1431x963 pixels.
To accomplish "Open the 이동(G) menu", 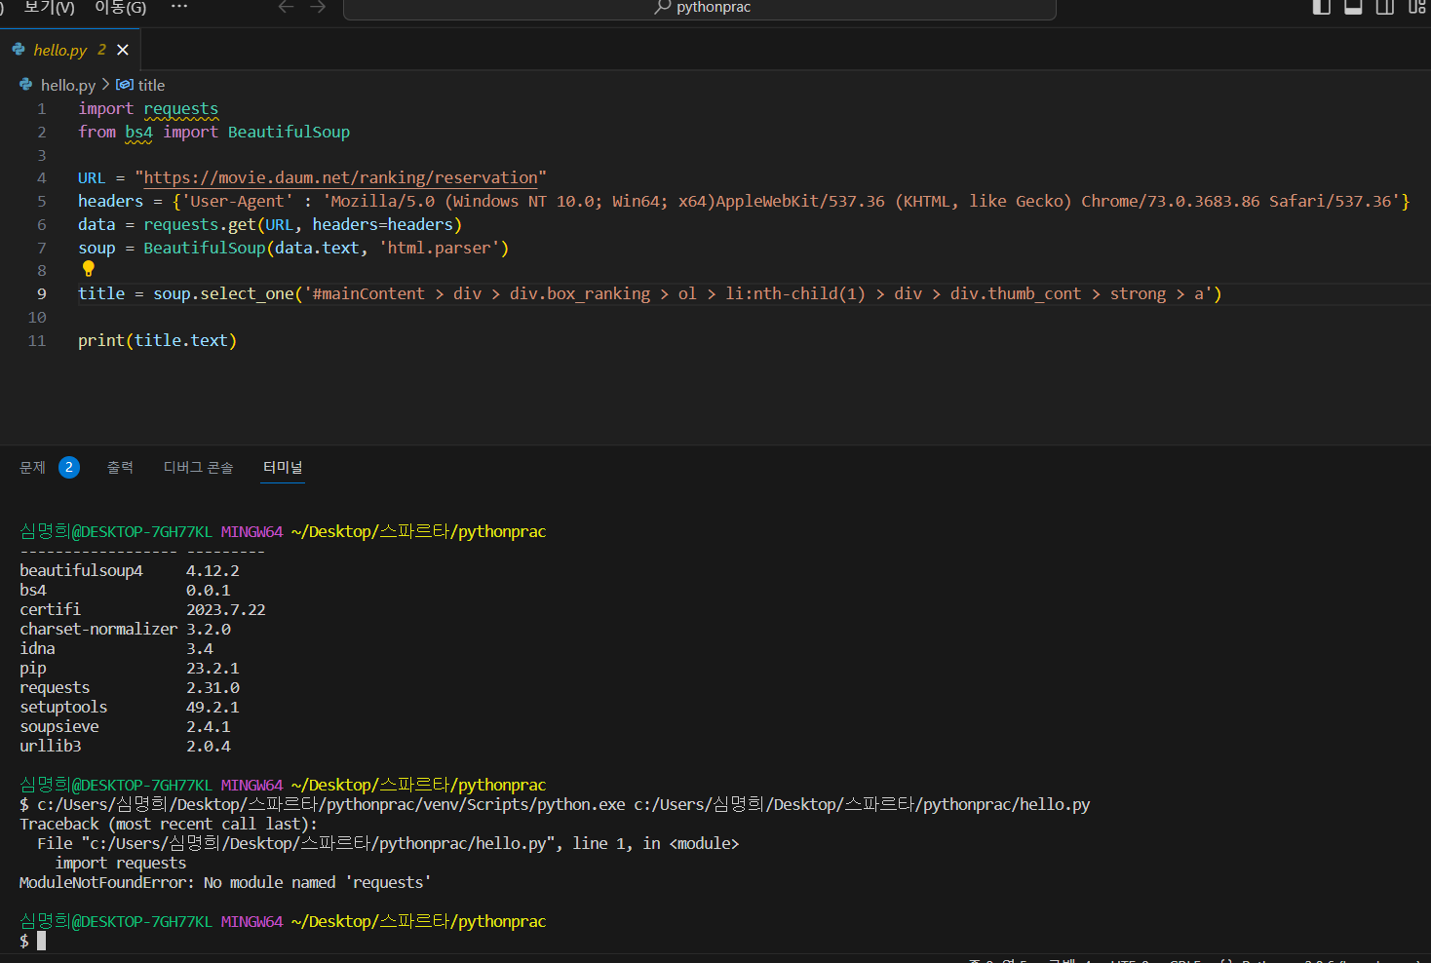I will point(120,8).
